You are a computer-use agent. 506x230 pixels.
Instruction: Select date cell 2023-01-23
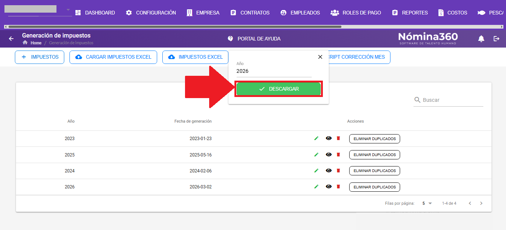coord(201,139)
